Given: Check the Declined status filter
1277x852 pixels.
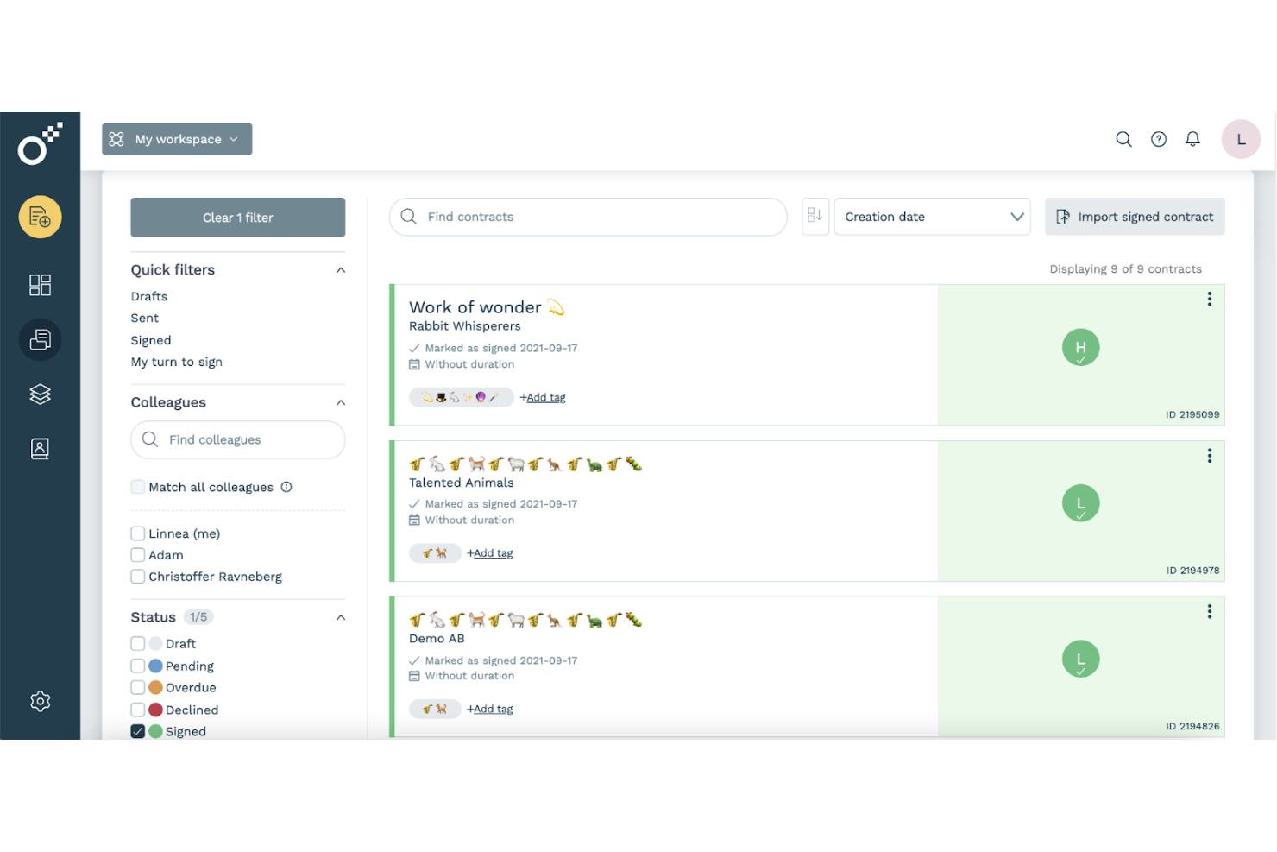Looking at the screenshot, I should coord(137,709).
